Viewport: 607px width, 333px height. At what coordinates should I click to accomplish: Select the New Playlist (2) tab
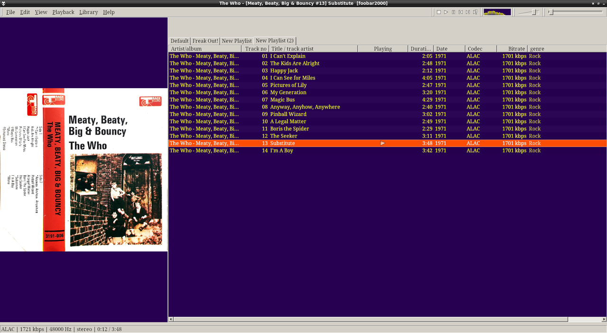[275, 41]
